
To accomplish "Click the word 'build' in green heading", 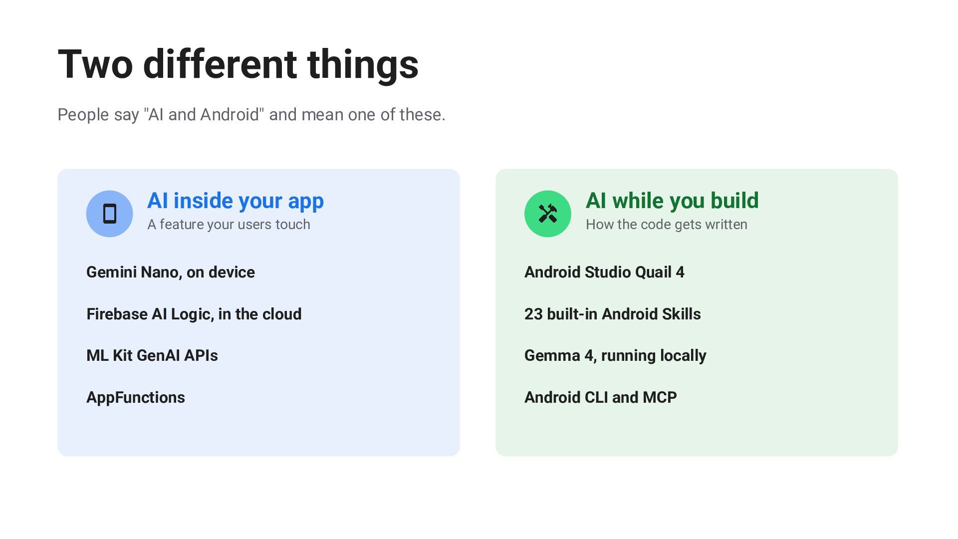I will (734, 201).
